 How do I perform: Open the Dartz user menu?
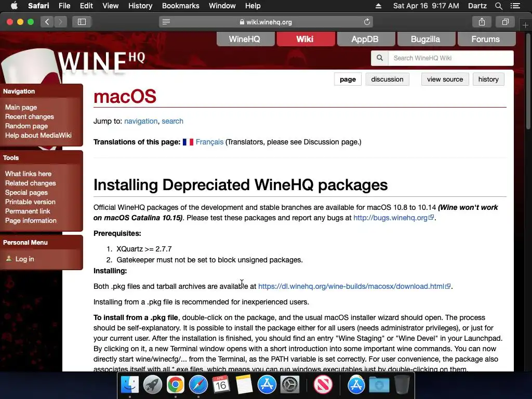click(x=477, y=6)
